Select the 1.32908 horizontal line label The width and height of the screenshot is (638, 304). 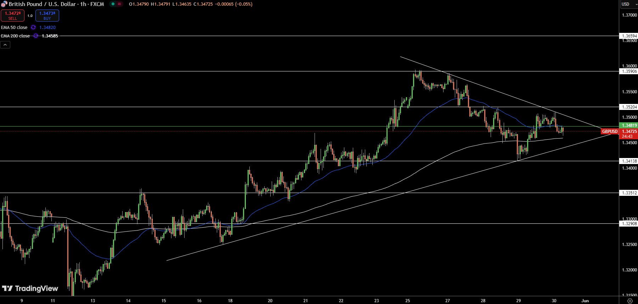click(629, 223)
